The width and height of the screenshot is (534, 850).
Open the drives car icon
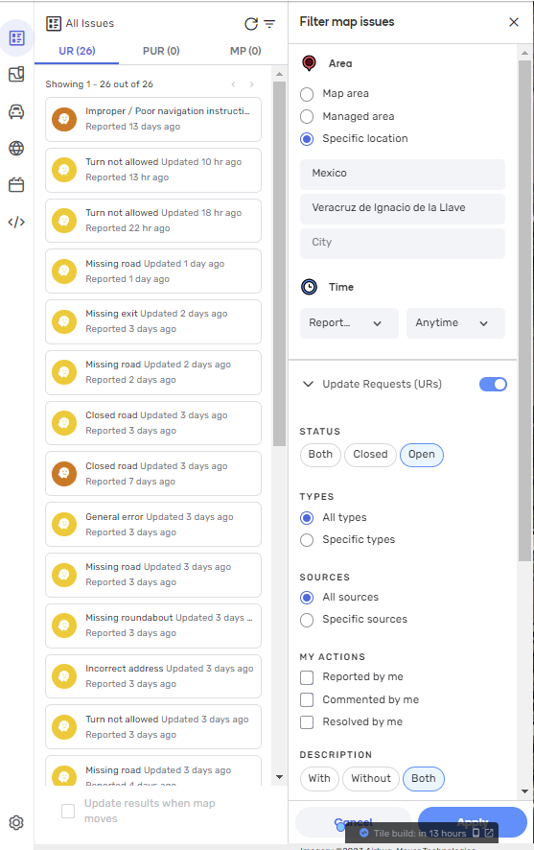point(16,111)
